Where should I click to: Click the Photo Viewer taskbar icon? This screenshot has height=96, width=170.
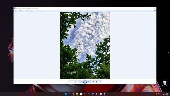pyautogui.click(x=104, y=94)
